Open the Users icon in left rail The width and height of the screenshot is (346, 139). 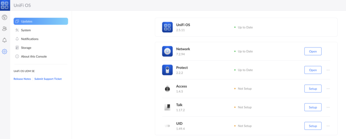click(4, 28)
